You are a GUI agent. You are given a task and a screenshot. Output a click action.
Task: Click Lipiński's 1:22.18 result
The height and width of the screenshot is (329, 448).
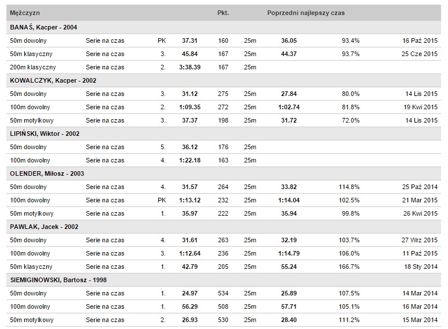point(190,160)
